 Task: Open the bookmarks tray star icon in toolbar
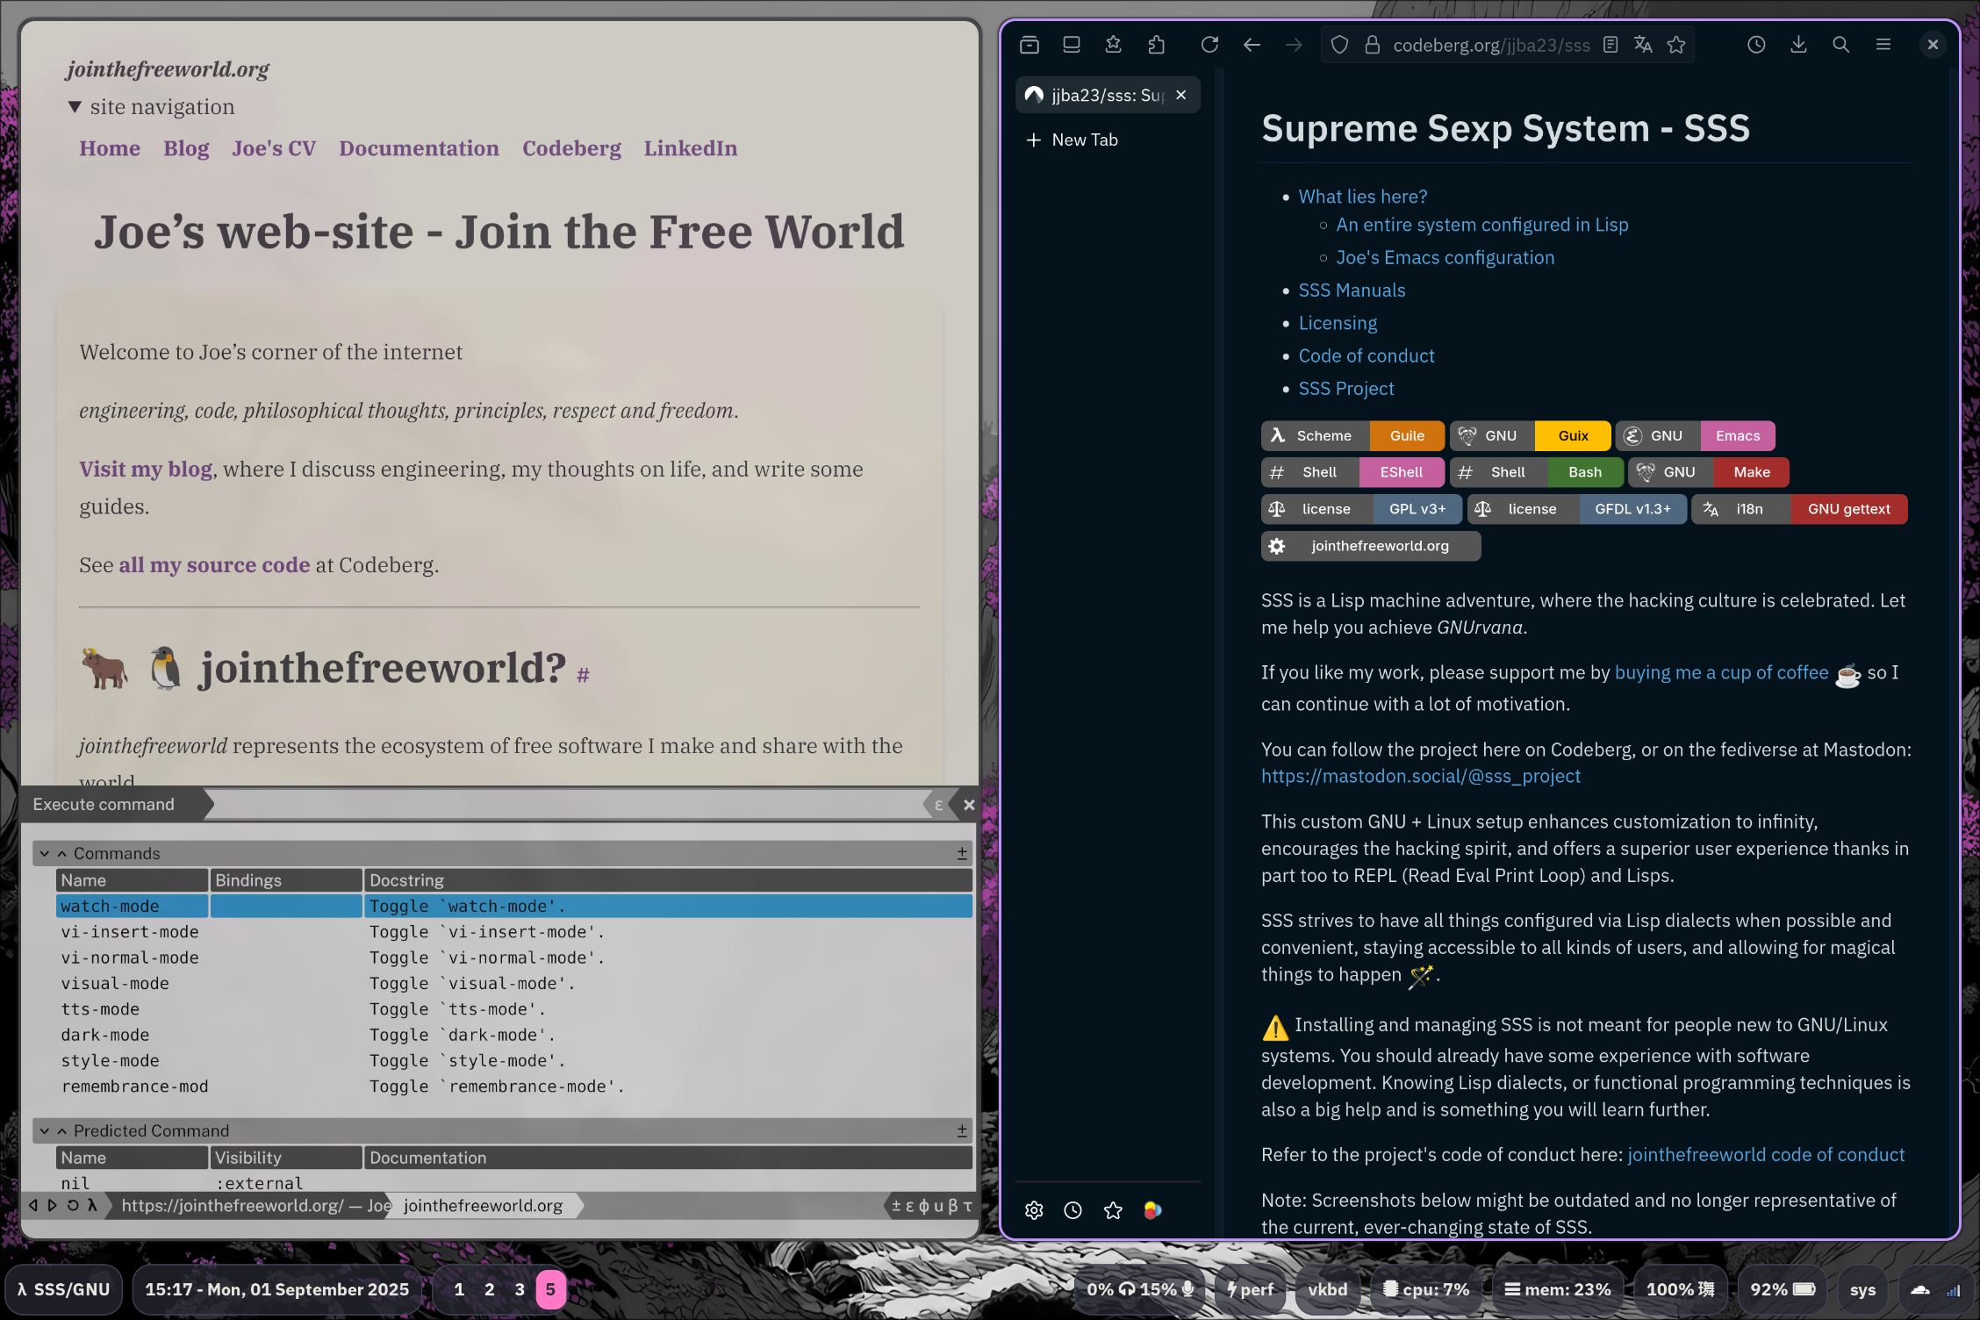[x=1114, y=45]
